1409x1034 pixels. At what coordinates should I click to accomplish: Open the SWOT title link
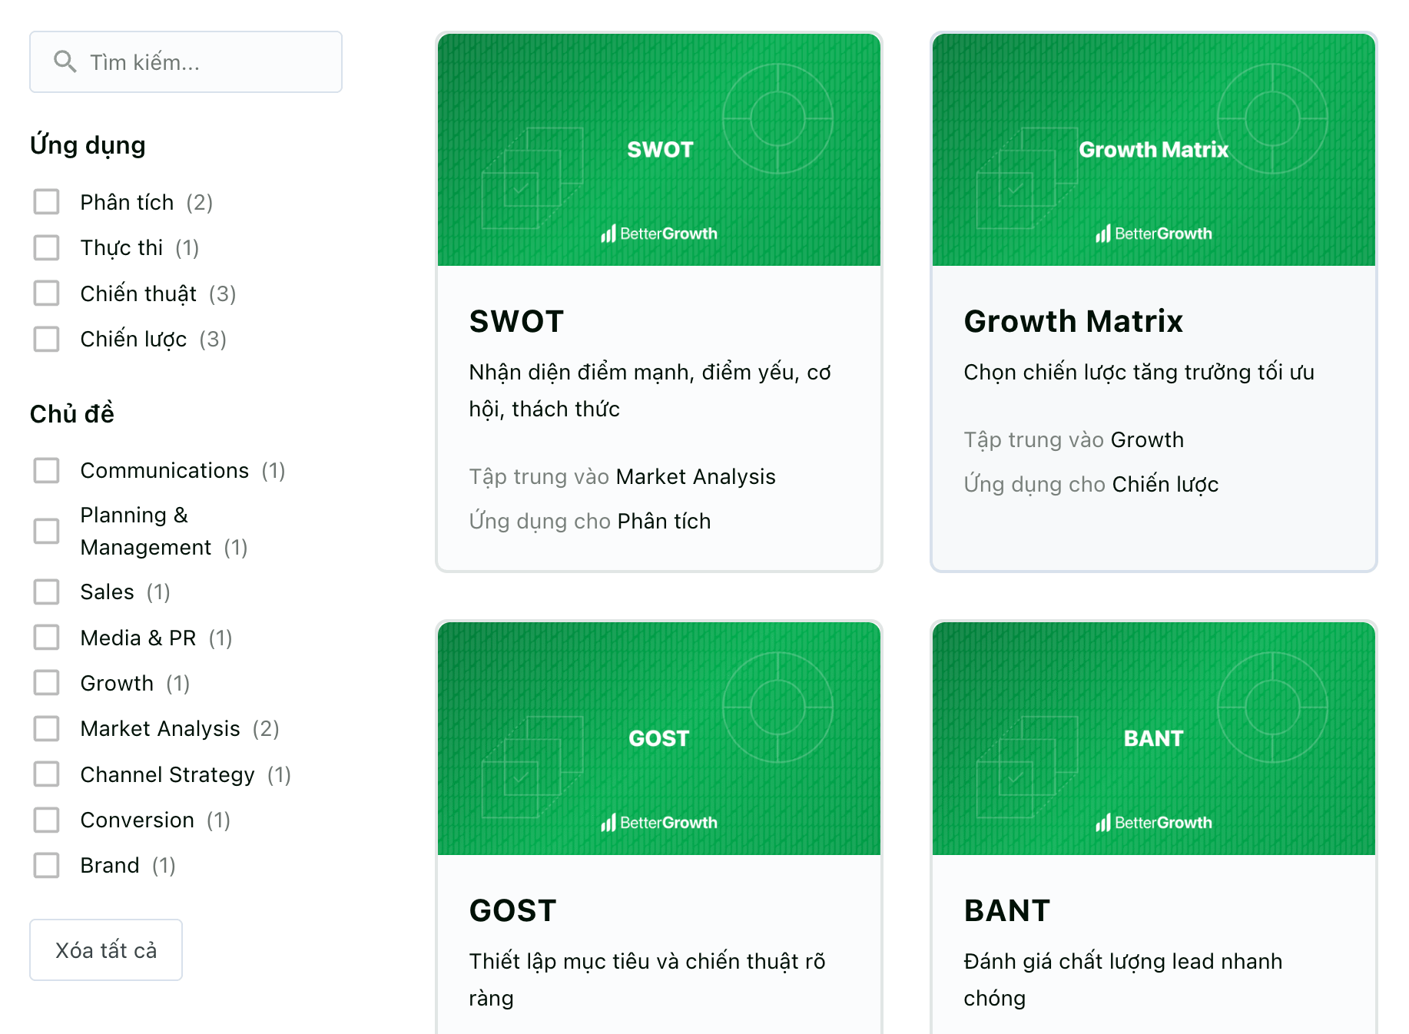[517, 321]
